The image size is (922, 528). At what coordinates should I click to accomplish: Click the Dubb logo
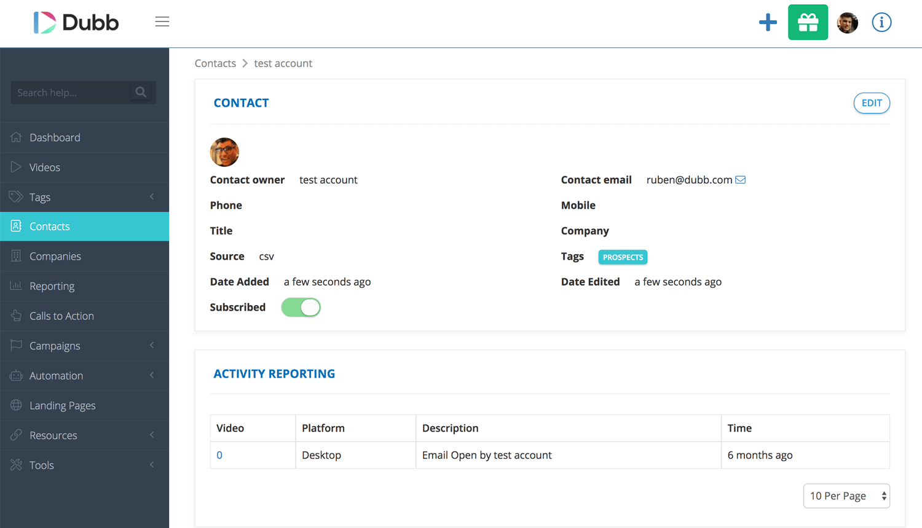(76, 23)
